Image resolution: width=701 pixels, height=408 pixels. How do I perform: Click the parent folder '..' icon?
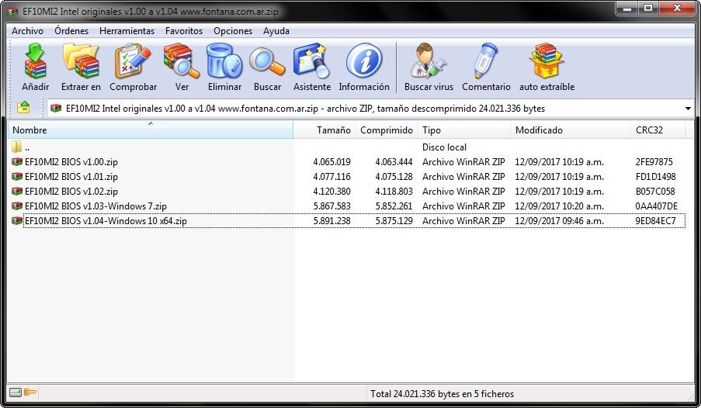coord(16,147)
